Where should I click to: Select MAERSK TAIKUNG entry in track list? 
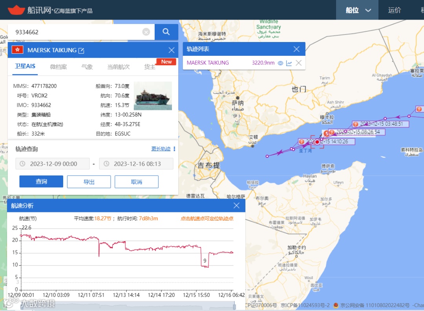click(208, 63)
